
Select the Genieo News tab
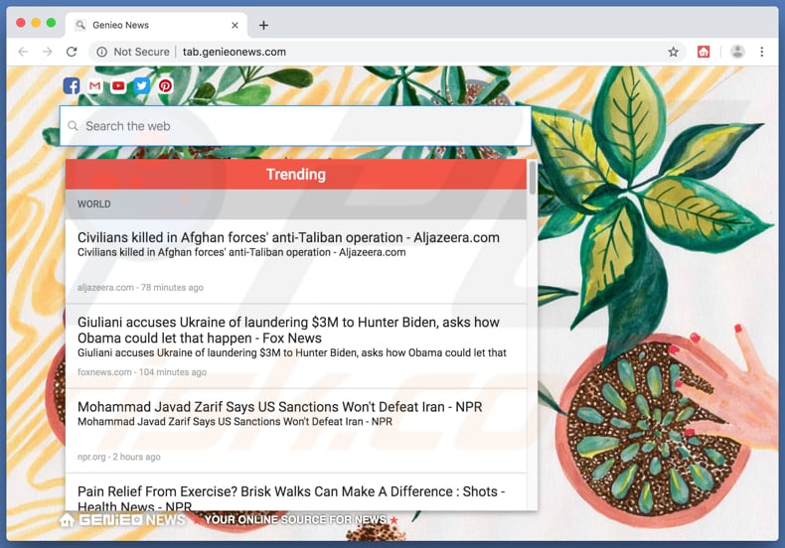click(x=156, y=25)
